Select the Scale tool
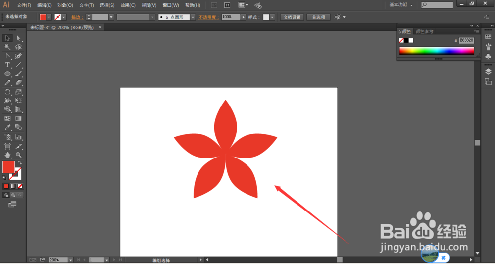The height and width of the screenshot is (264, 495). point(19,92)
